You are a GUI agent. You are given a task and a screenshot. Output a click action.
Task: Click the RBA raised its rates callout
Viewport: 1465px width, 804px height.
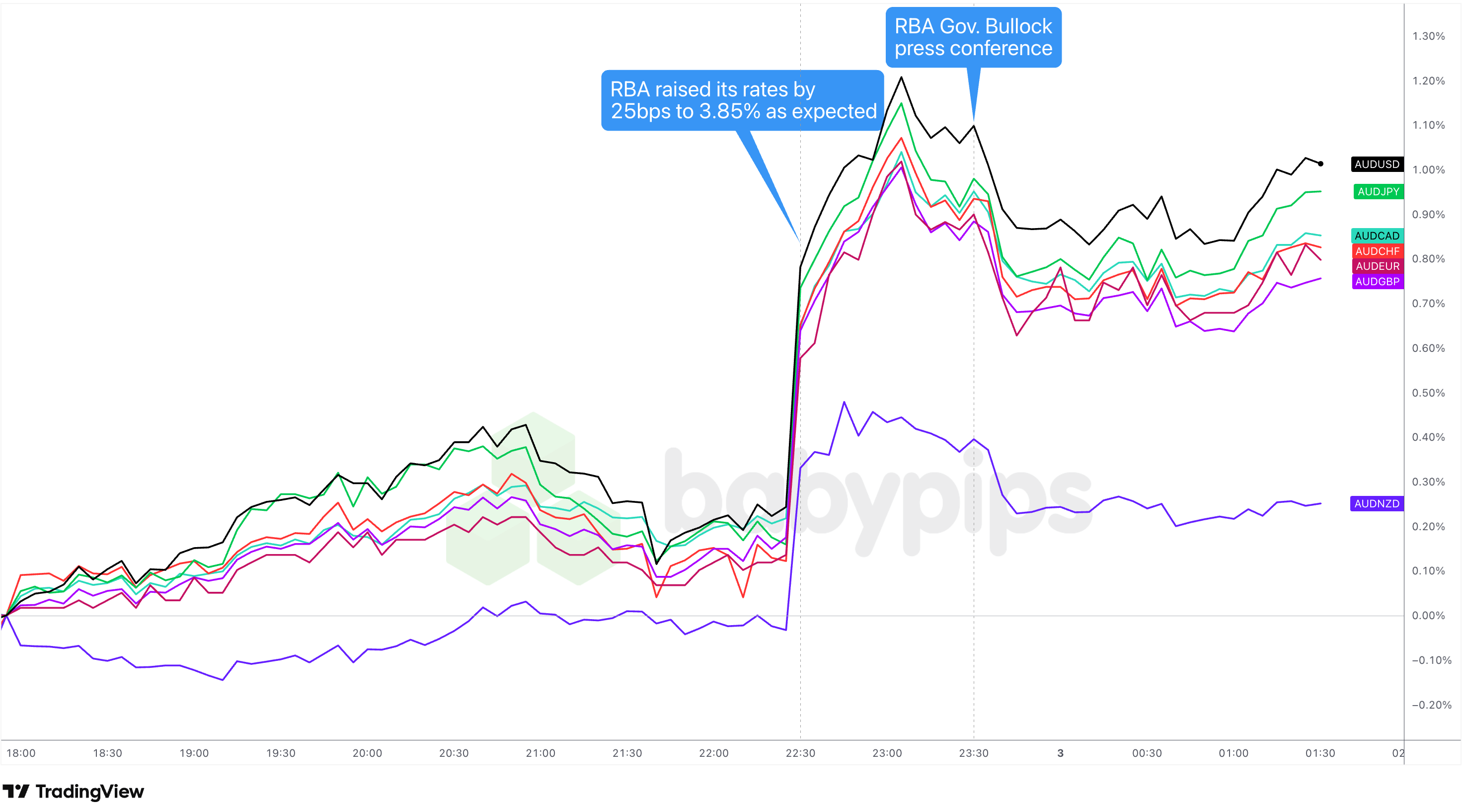coord(742,101)
